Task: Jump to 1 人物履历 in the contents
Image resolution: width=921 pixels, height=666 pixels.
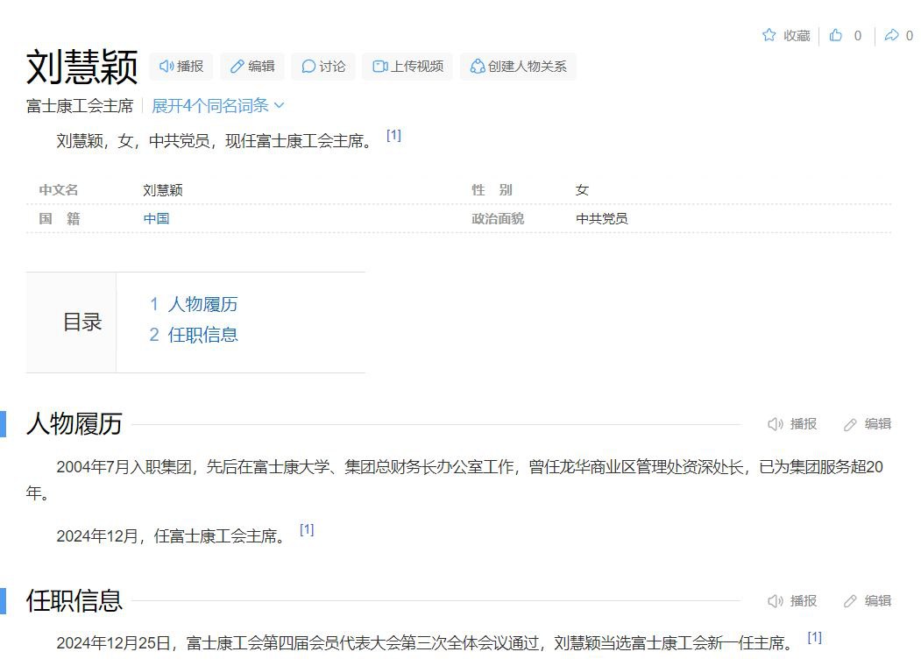Action: pos(194,304)
